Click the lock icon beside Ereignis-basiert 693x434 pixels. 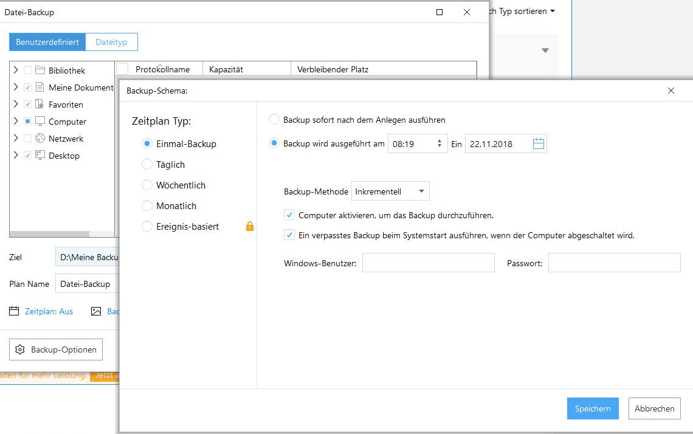(x=249, y=227)
